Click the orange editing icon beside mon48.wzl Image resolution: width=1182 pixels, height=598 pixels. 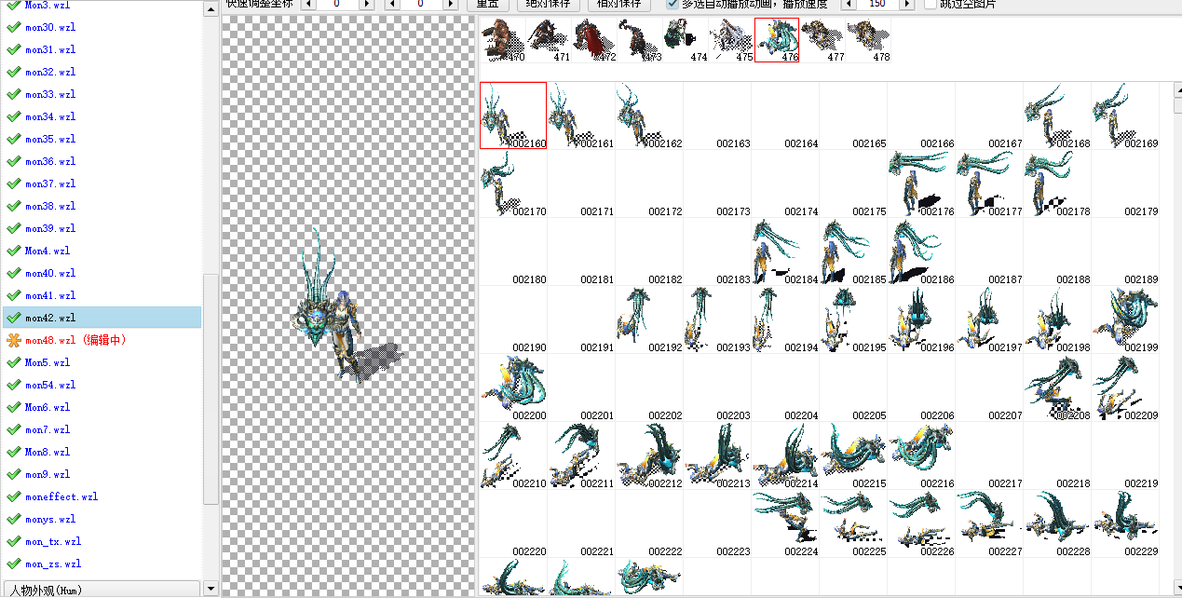click(13, 340)
